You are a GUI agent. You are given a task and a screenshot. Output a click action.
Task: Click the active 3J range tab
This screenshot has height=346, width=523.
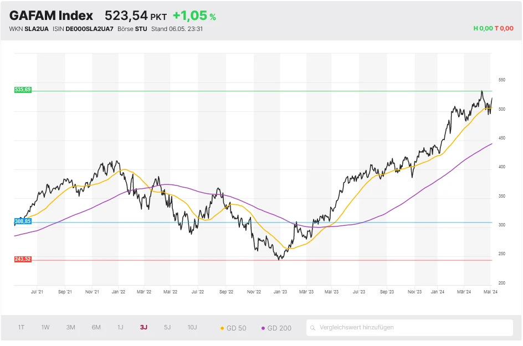tap(143, 327)
